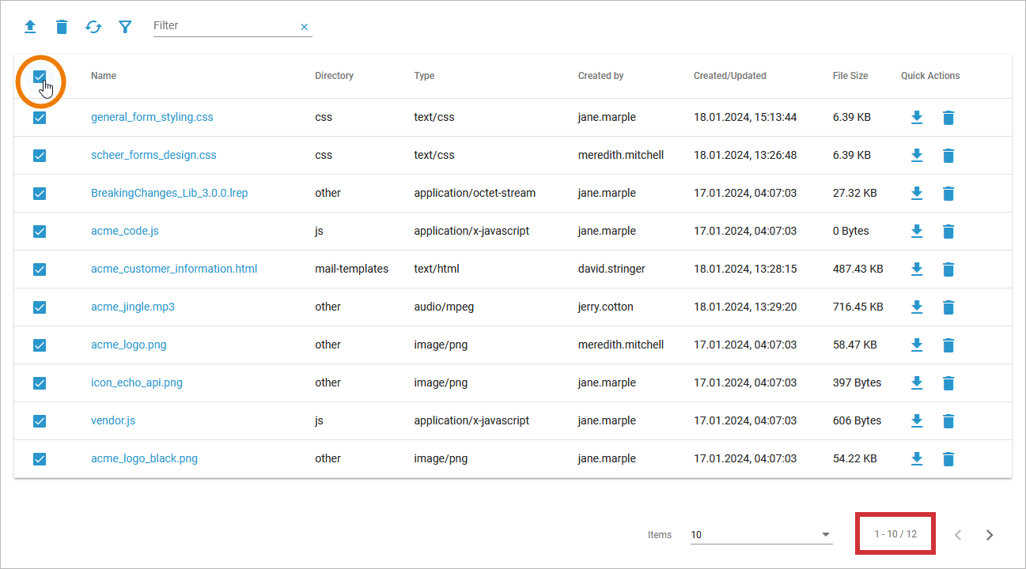Clear the filter field with the X icon

tap(304, 27)
